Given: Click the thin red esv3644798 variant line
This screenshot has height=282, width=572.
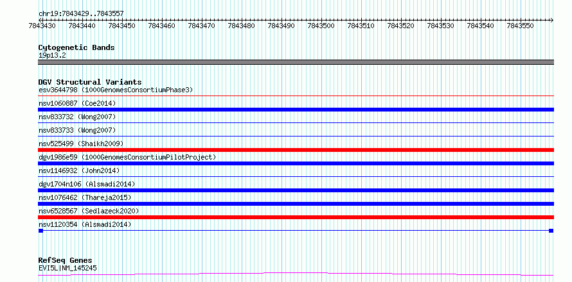Looking at the screenshot, I should coord(296,96).
